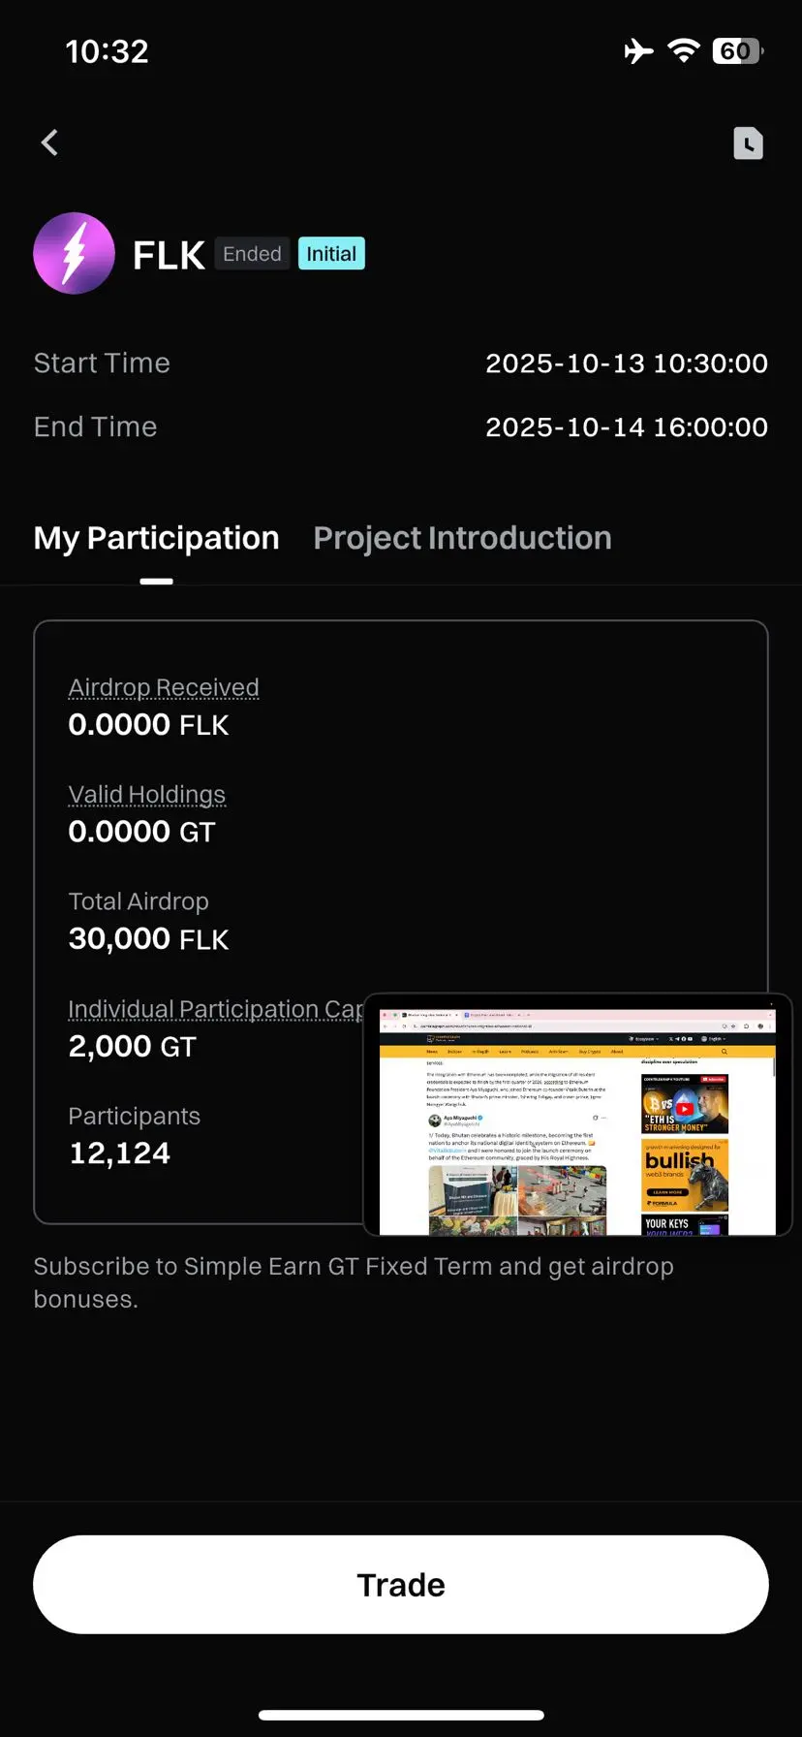Tap the Initial tag badge
This screenshot has width=802, height=1737.
tap(331, 254)
